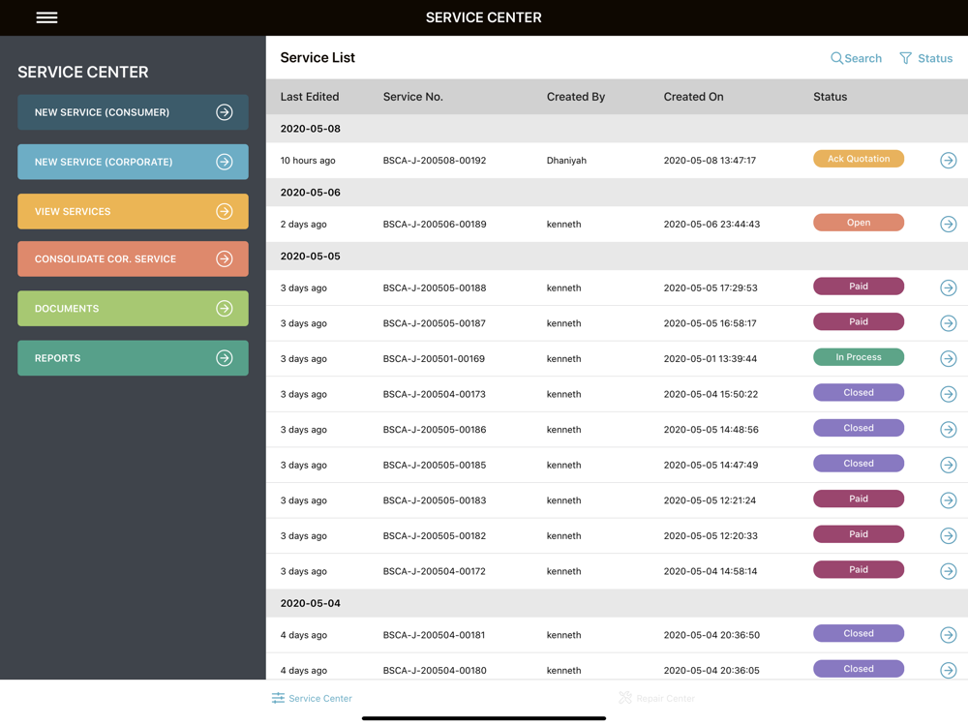This screenshot has height=726, width=968.
Task: Click the Open status badge
Action: pyautogui.click(x=858, y=223)
